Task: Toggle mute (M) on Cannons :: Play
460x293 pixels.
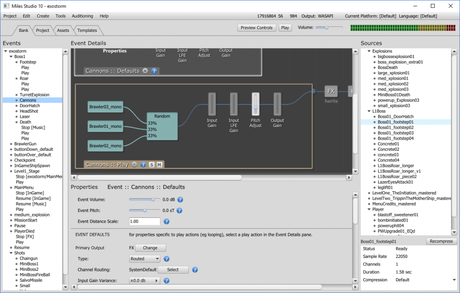Action: point(159,165)
